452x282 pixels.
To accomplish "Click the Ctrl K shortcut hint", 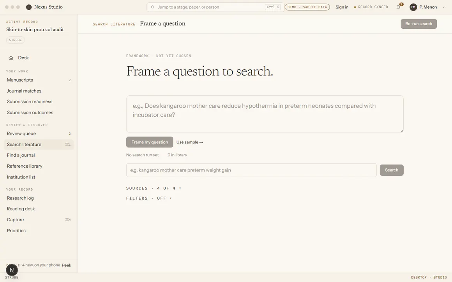I will (273, 7).
